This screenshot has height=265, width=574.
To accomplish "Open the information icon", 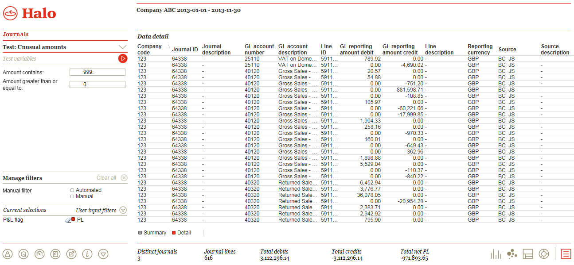I will [87, 254].
